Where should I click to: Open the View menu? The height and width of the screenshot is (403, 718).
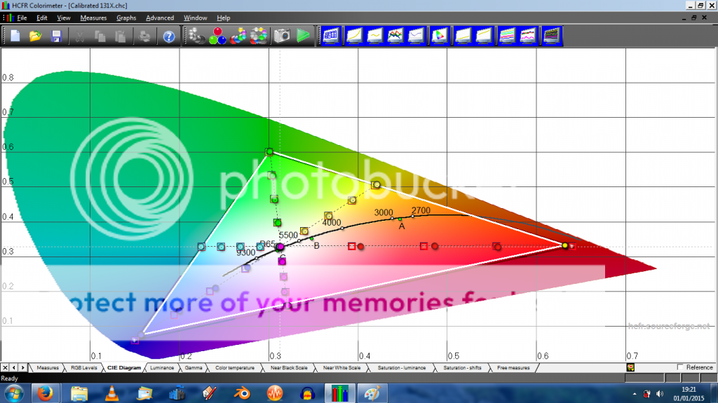[64, 18]
